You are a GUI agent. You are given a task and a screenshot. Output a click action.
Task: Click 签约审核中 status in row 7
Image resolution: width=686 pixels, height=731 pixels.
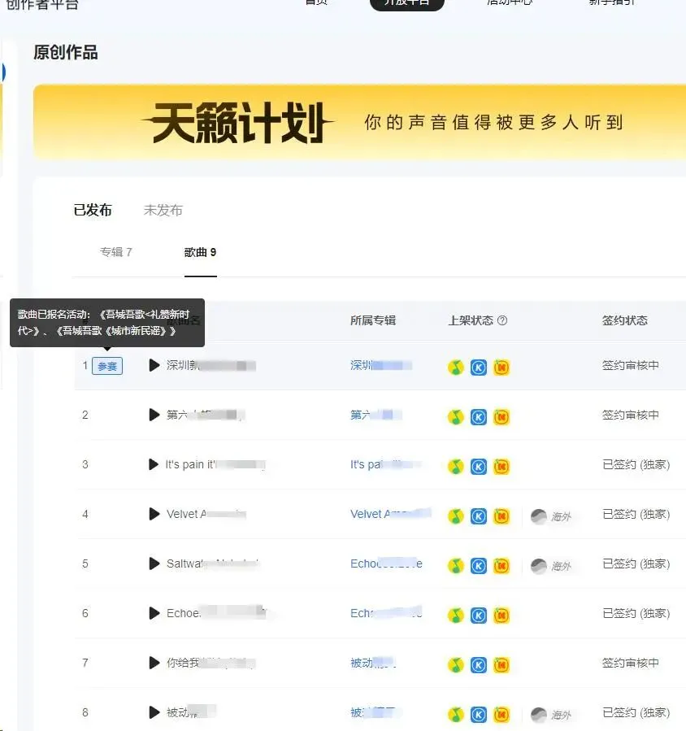pos(631,663)
